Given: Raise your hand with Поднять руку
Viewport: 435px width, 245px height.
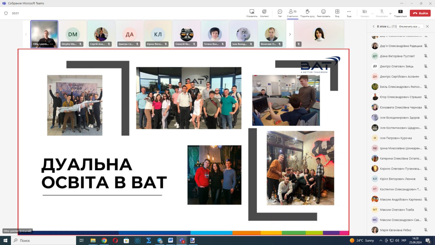Looking at the screenshot, I should tap(307, 13).
